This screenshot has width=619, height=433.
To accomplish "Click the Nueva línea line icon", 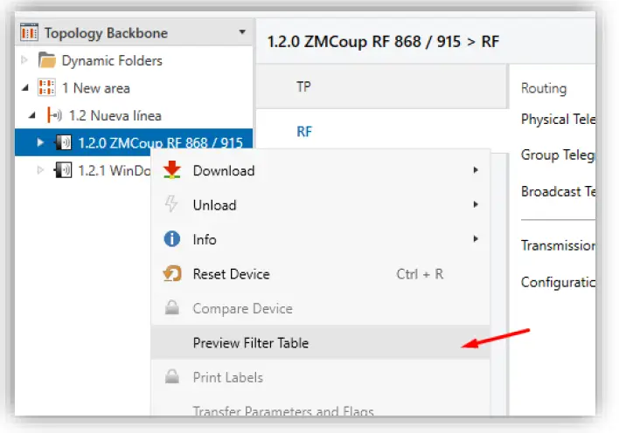I will click(54, 115).
